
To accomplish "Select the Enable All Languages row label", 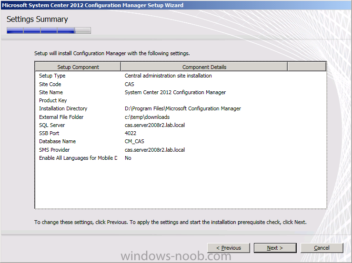I will click(x=78, y=158).
